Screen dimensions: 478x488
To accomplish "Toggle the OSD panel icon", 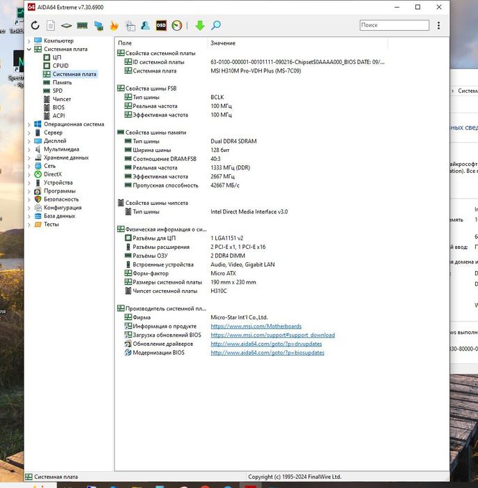I will click(x=161, y=26).
